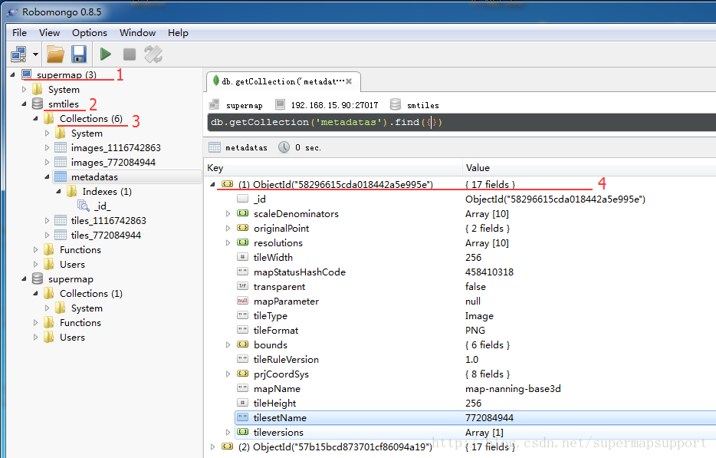Collapse the supermap (3) connection node
Viewport: 716px width, 458px height.
coord(13,74)
